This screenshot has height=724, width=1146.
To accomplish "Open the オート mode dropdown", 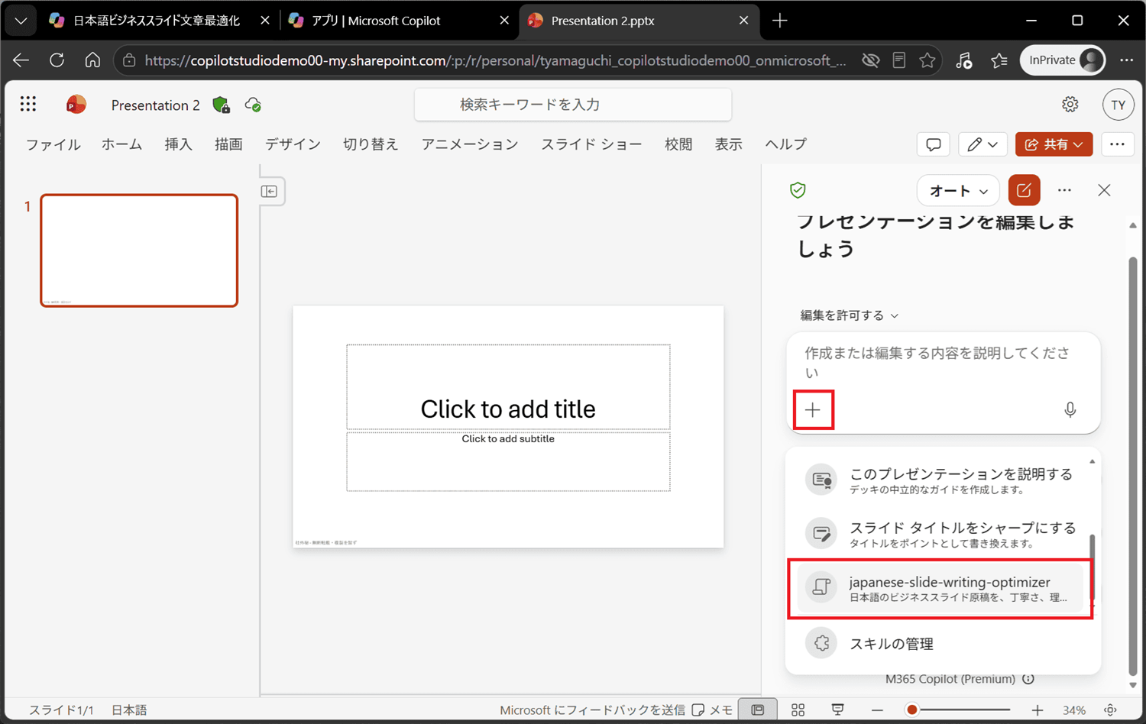I will pos(958,191).
